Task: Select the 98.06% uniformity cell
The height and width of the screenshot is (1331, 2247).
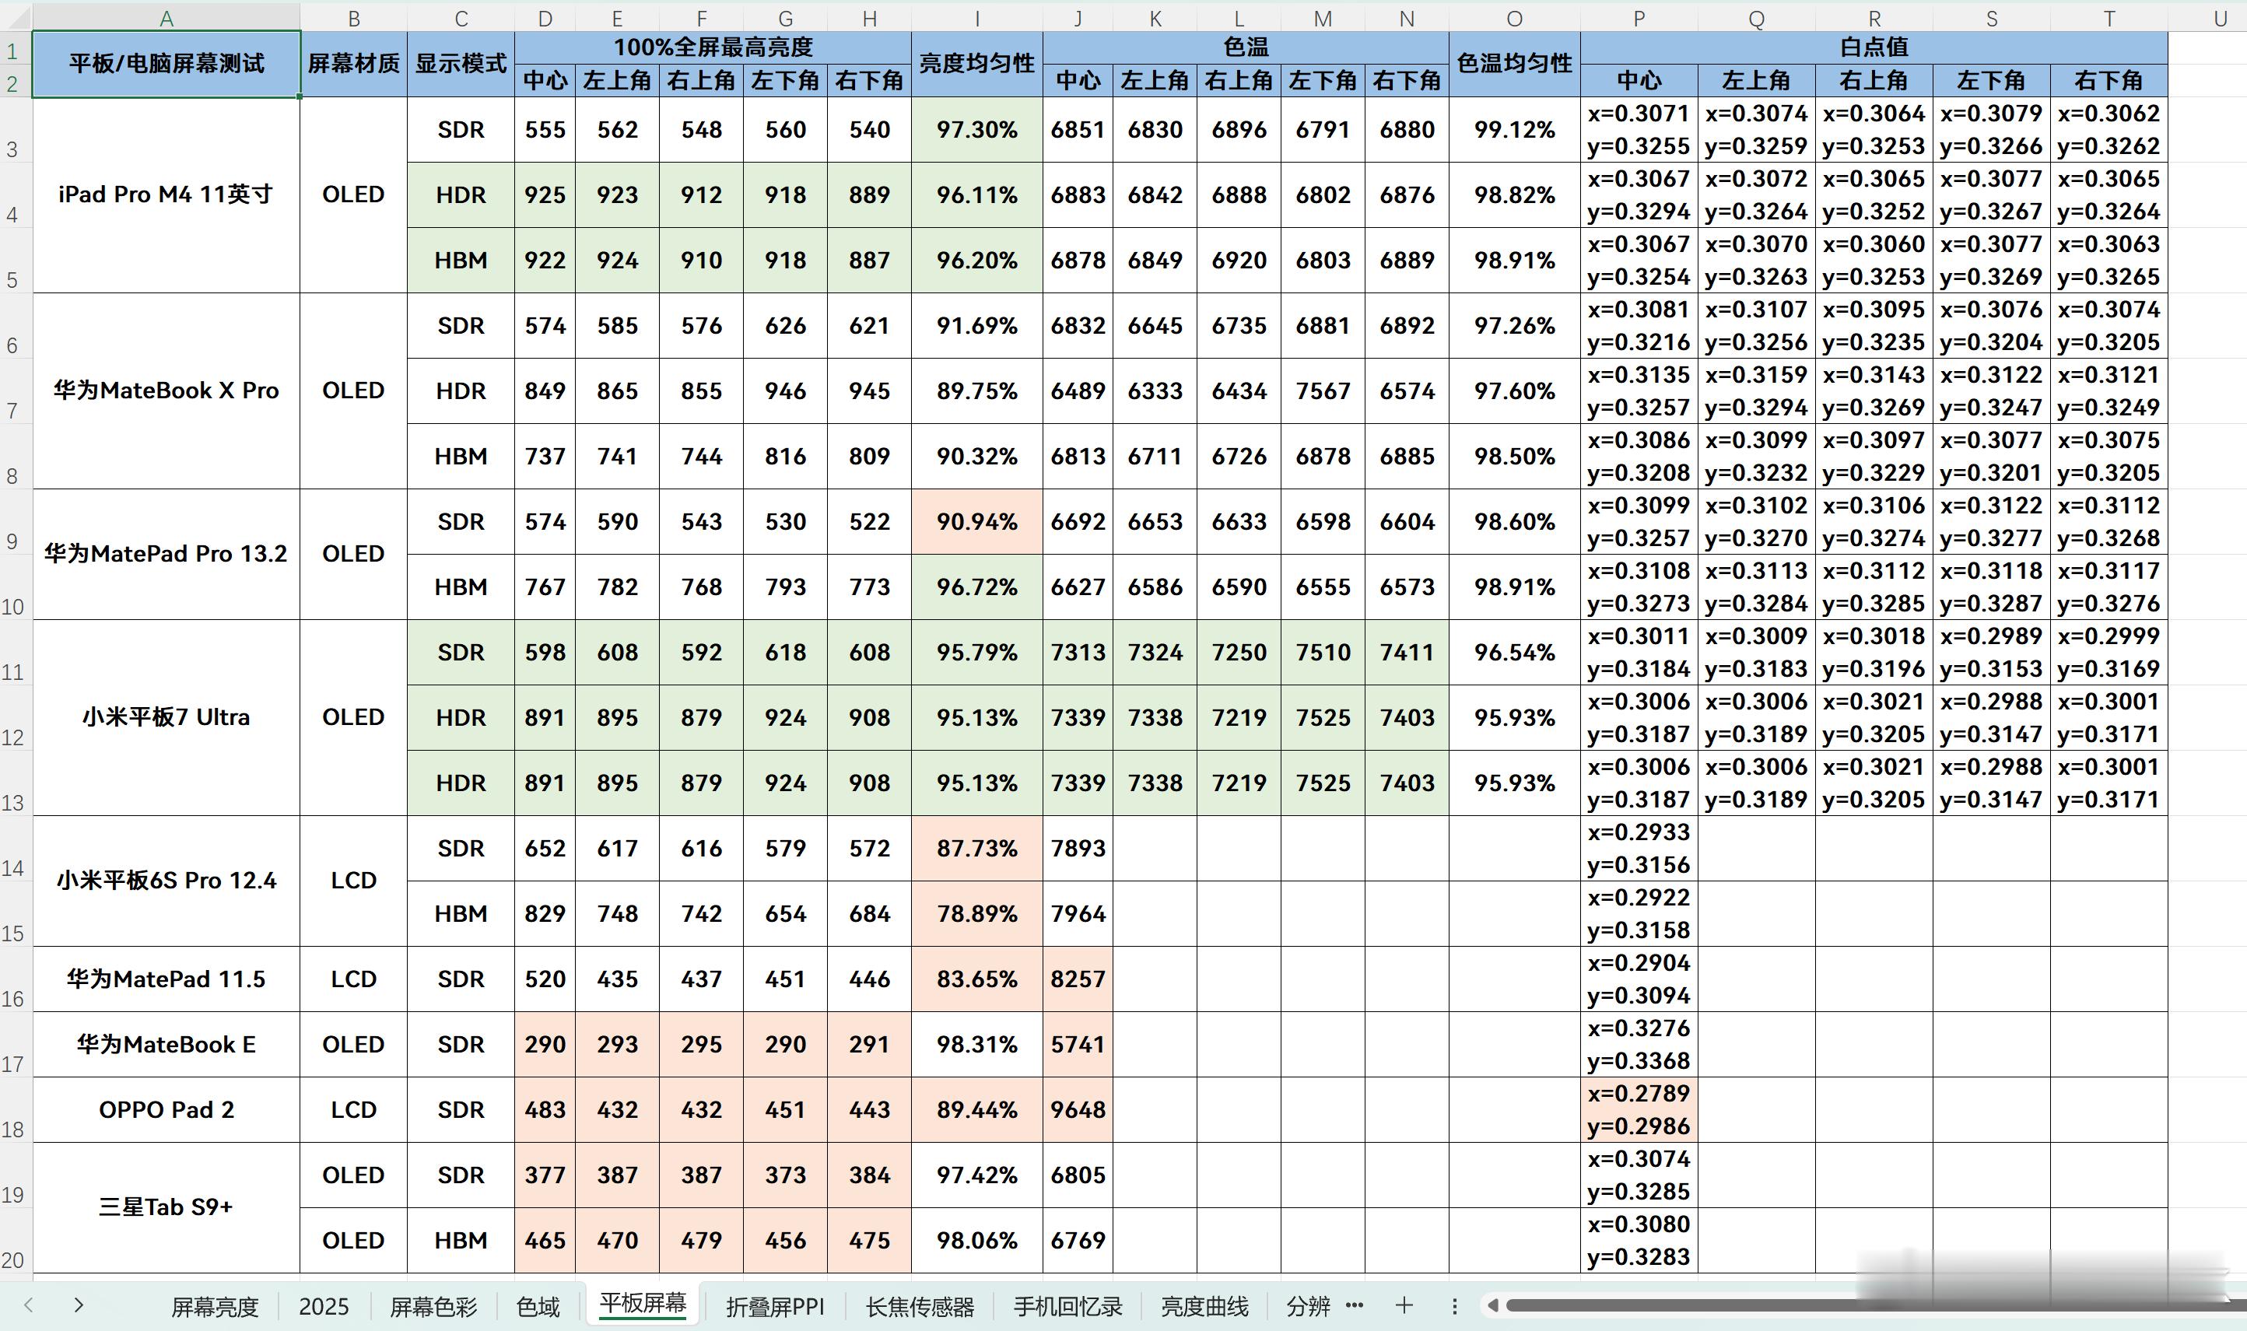Action: 977,1241
